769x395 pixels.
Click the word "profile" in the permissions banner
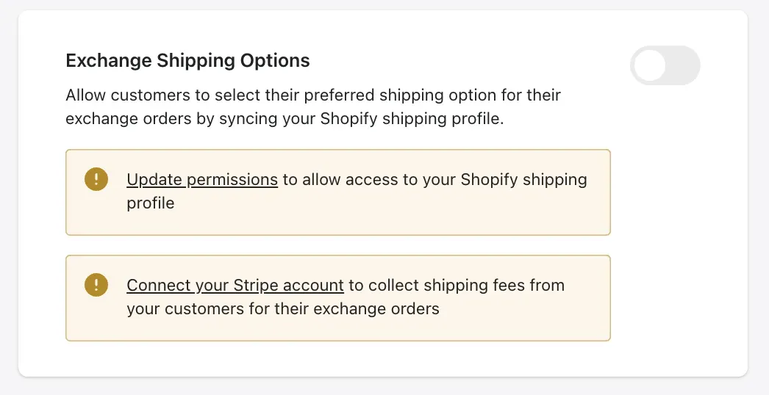click(x=151, y=203)
